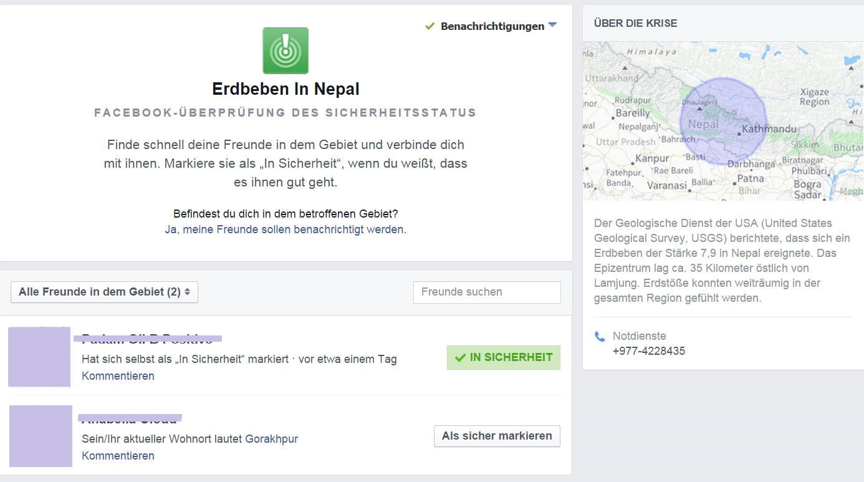The image size is (864, 482).
Task: Click into the 'Freunde suchen' search field
Action: [x=487, y=292]
